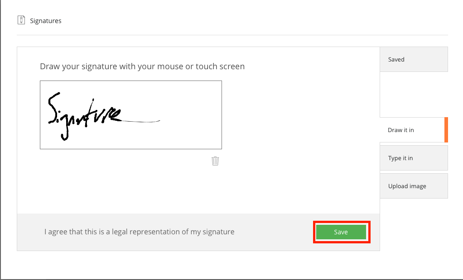Image resolution: width=463 pixels, height=280 pixels.
Task: Click the divider line under Signatures header
Action: 232,35
